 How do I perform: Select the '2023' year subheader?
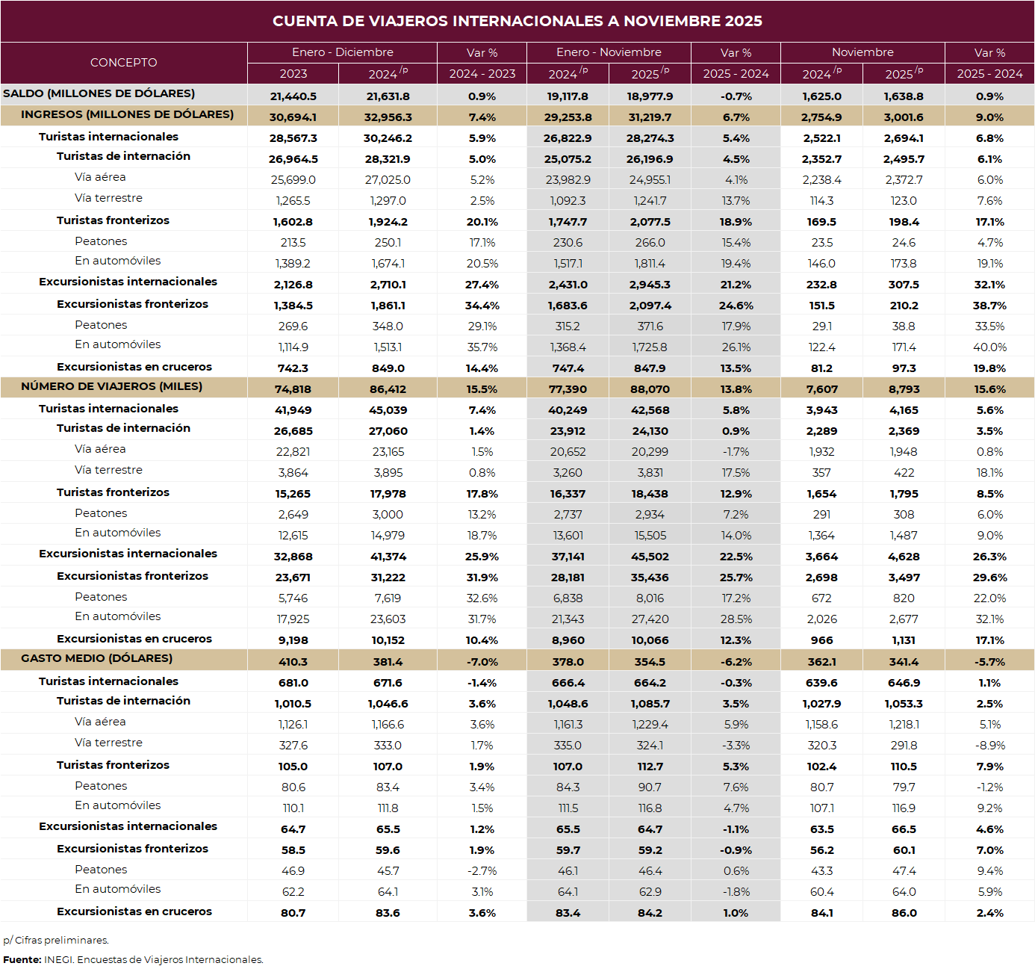pos(293,74)
